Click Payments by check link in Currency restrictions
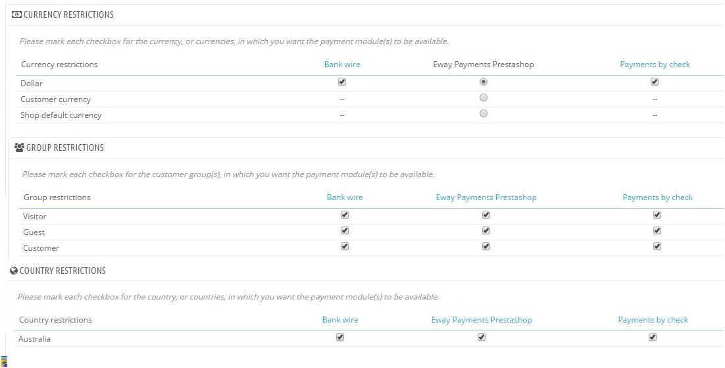This screenshot has width=725, height=368. (x=655, y=65)
